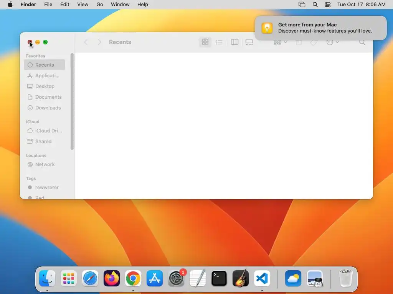Open the Go menu
The image size is (393, 294).
(x=100, y=5)
